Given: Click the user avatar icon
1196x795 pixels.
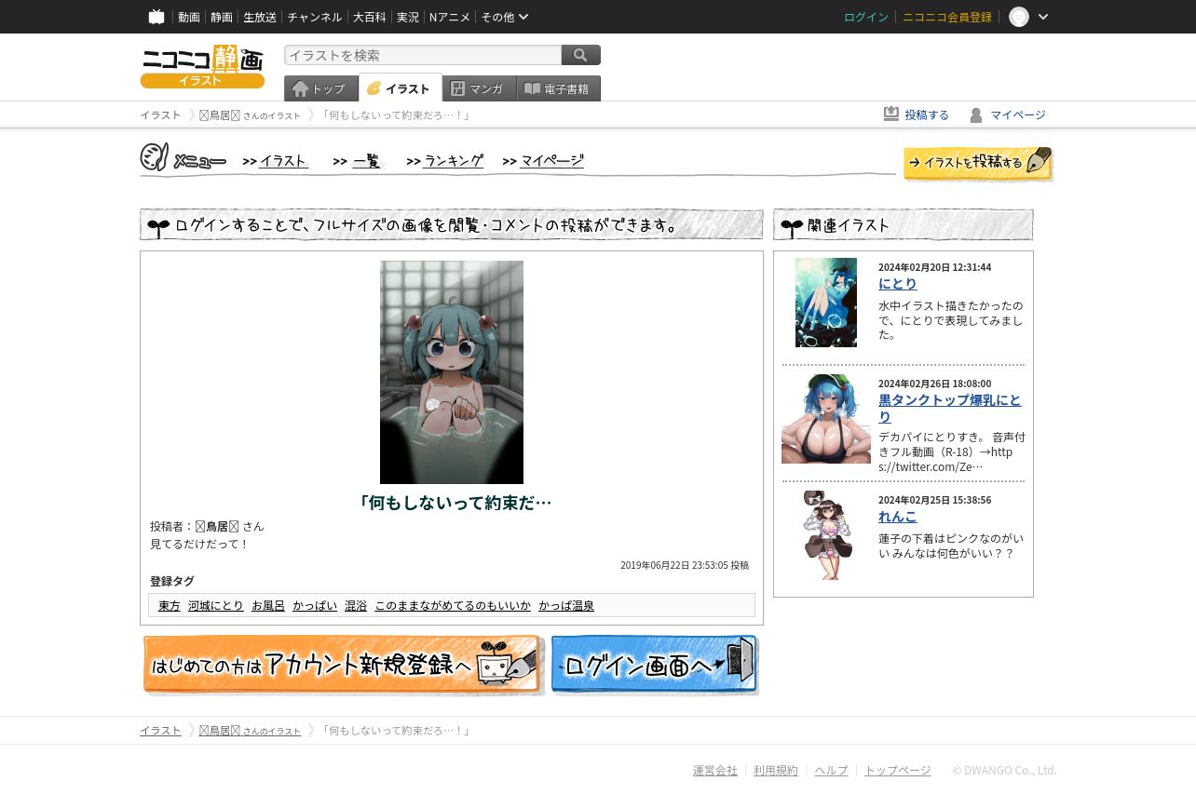Looking at the screenshot, I should click(1019, 17).
